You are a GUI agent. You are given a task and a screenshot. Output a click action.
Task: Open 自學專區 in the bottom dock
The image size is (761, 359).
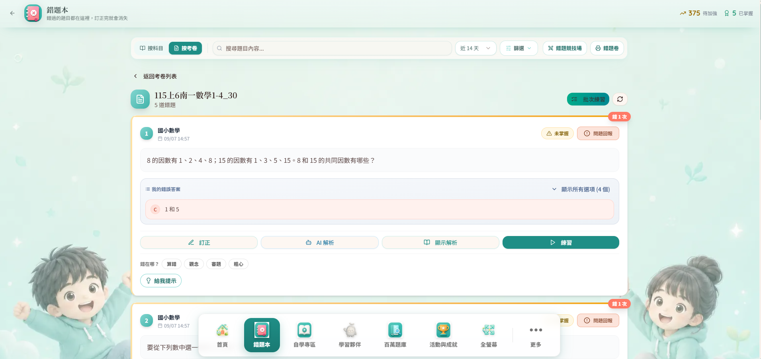pos(304,335)
